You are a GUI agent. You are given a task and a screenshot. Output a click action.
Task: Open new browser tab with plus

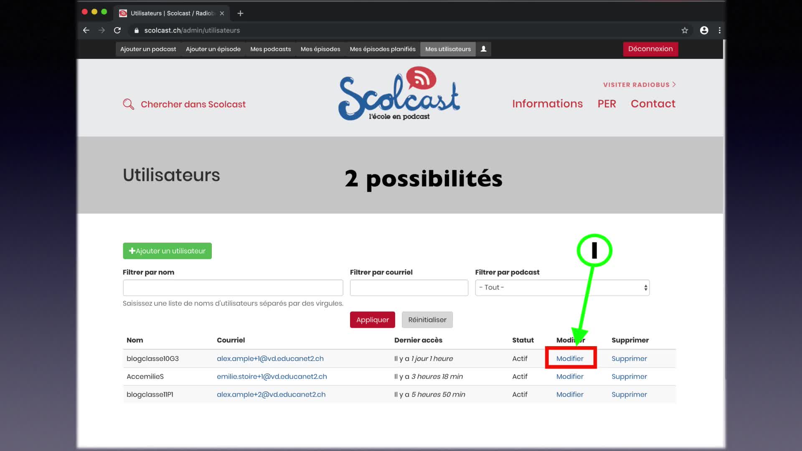[x=240, y=13]
